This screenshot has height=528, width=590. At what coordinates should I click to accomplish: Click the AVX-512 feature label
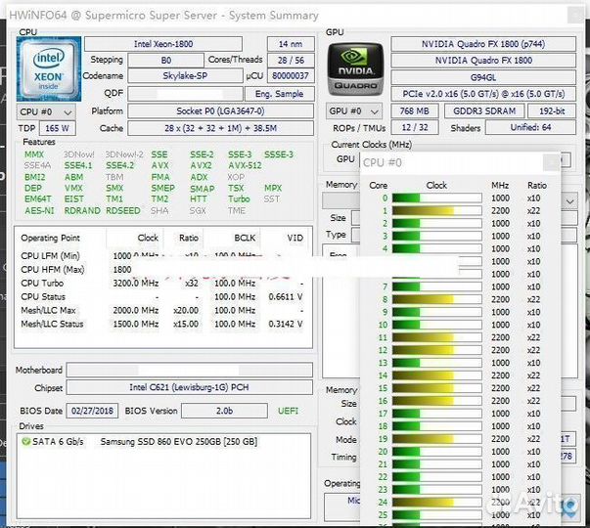(245, 165)
